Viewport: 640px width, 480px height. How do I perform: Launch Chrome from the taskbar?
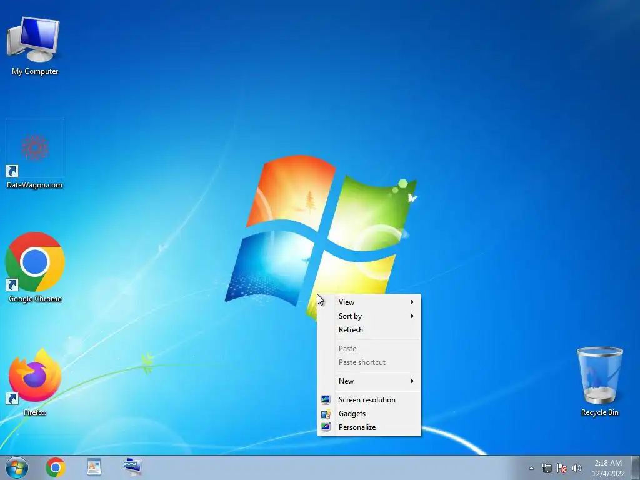pos(56,467)
